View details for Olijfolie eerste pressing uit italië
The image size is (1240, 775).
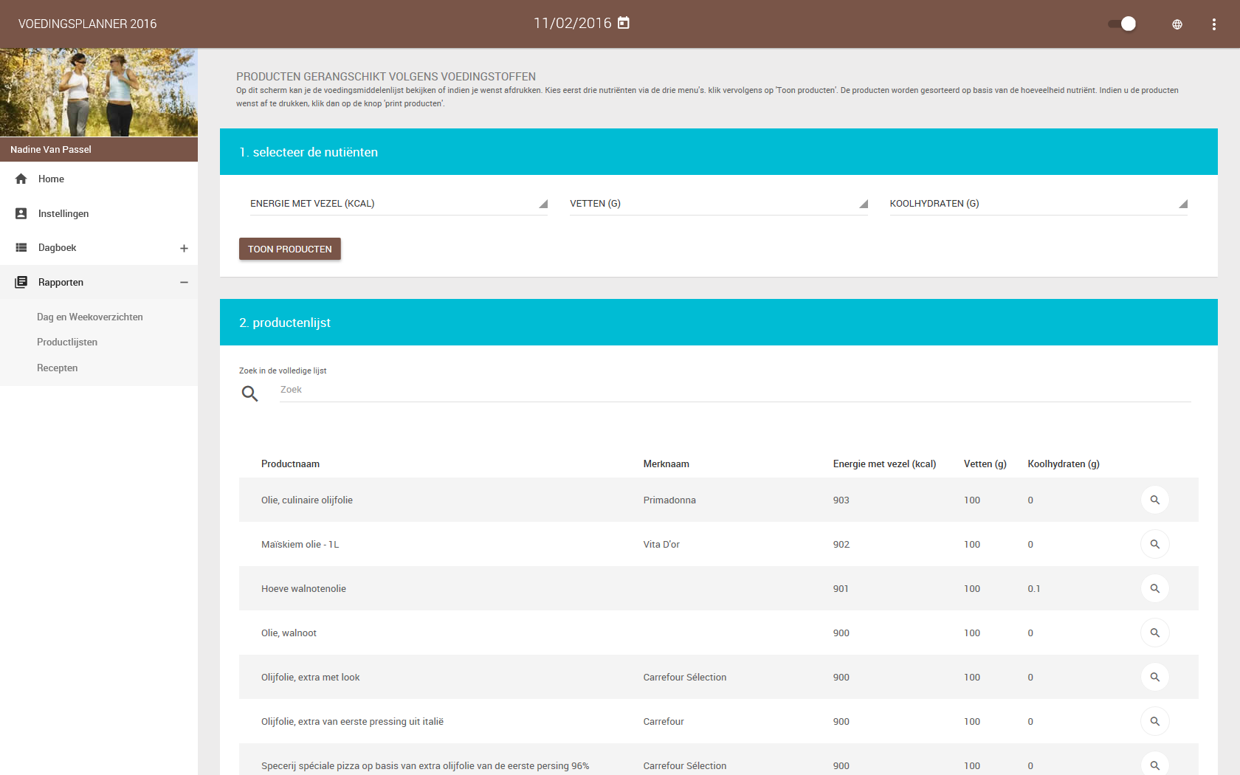click(1155, 721)
